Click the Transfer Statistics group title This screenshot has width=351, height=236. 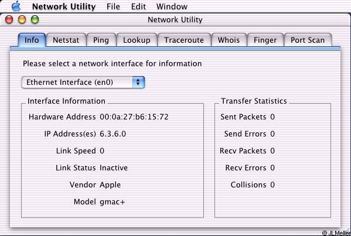pos(254,101)
